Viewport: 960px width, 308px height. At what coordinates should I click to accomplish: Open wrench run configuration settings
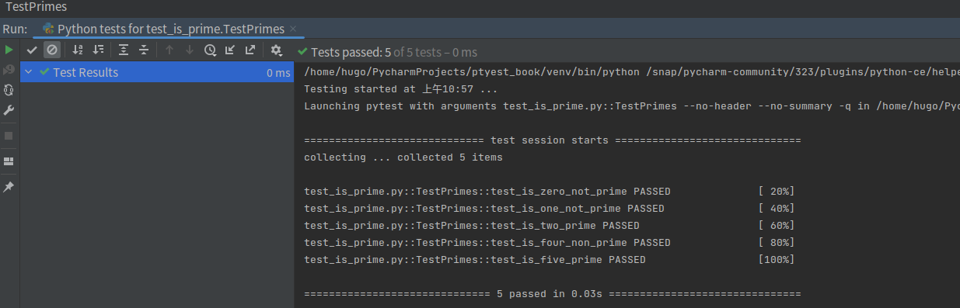9,110
